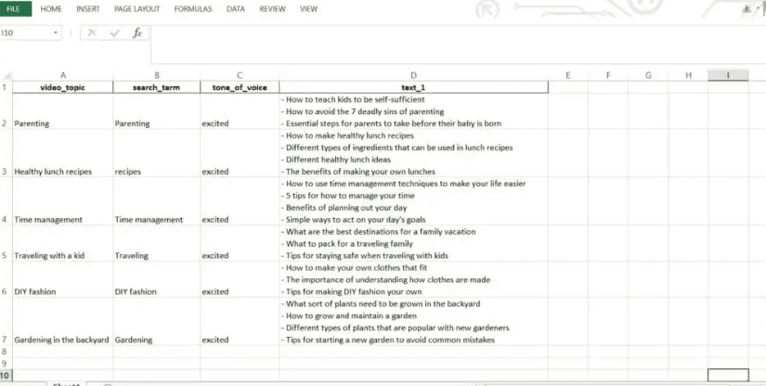Click the Insert Function fx icon
Screen dimensions: 766x386
coord(137,32)
